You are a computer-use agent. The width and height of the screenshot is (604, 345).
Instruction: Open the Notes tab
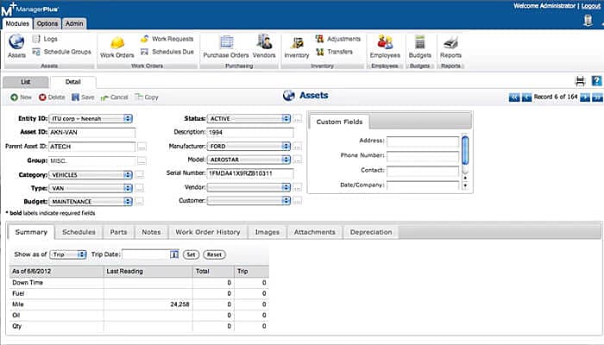pos(151,232)
